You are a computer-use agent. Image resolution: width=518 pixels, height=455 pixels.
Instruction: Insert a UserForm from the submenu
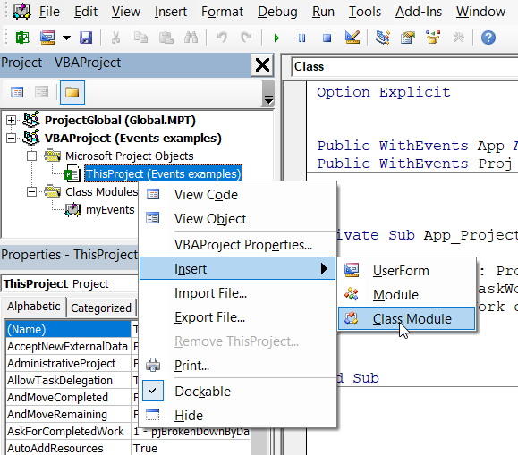[x=407, y=271]
